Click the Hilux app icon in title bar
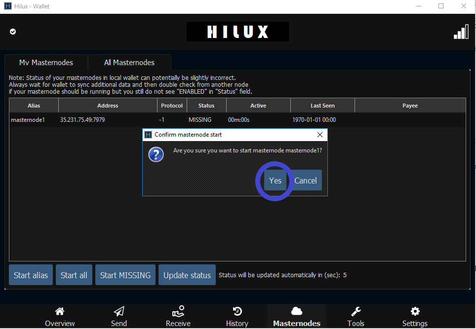Image resolution: width=476 pixels, height=329 pixels. 8,6
